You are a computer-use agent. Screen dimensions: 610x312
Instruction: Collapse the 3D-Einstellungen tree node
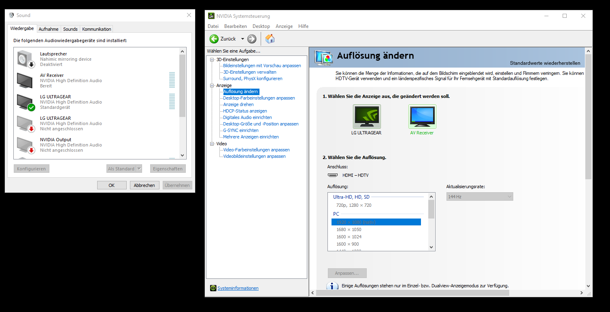pos(212,59)
